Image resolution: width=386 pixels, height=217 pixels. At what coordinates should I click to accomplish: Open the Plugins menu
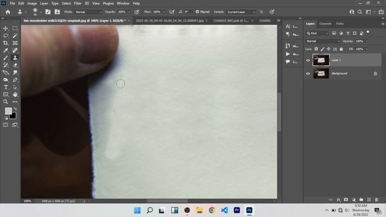point(108,4)
